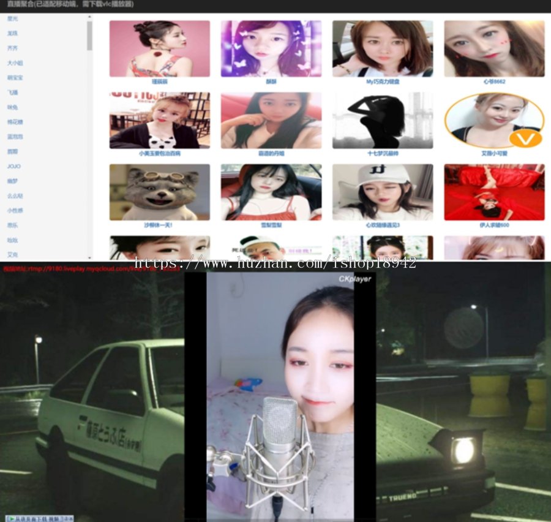The height and width of the screenshot is (522, 551).
Task: Open the pink-background thumbnail in first row
Action: click(x=160, y=48)
